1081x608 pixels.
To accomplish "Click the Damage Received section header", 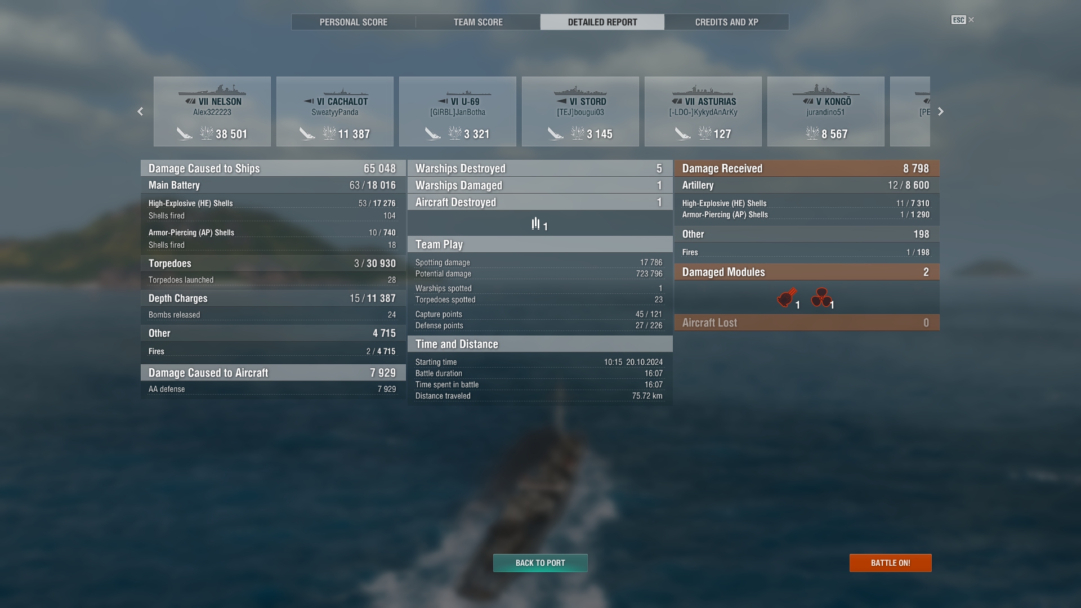I will click(807, 168).
